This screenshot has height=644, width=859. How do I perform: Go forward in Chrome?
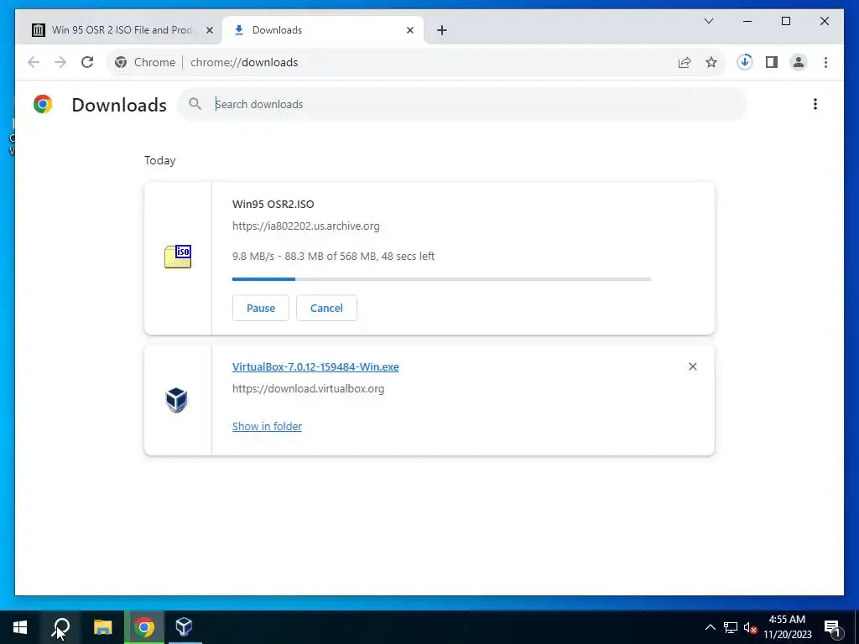(x=60, y=62)
